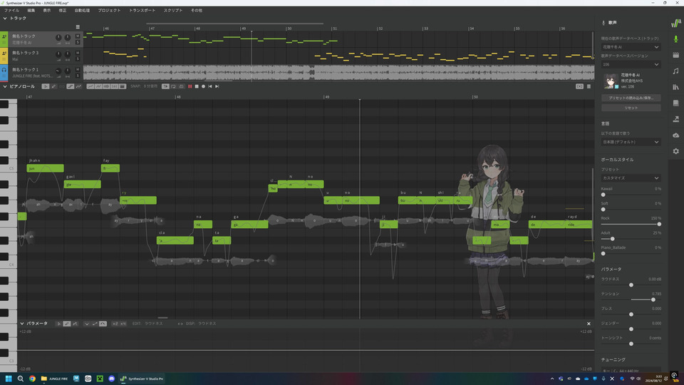Screen dimensions: 684x385
Task: Open the SNAP 8分音符 setting
Action: (x=144, y=86)
